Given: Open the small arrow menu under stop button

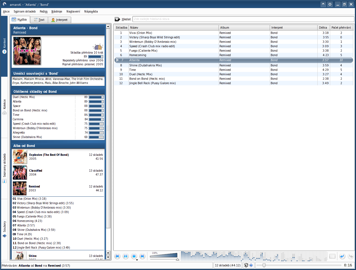Looking at the screenshot, I should pyautogui.click(x=137, y=260).
